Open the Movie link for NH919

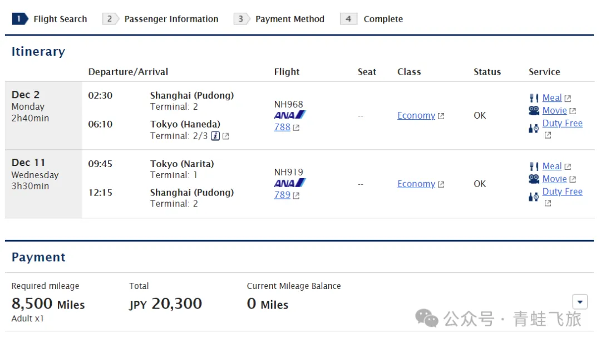tap(554, 179)
